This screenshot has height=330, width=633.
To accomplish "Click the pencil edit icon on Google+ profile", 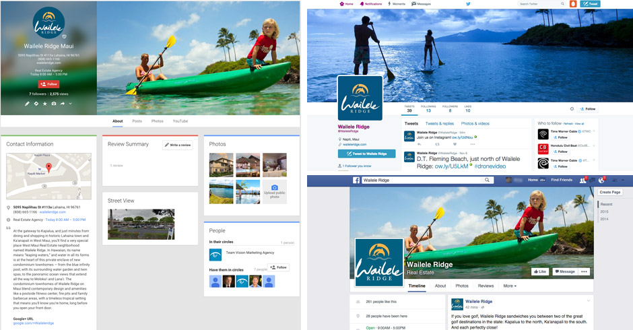I will click(x=27, y=104).
